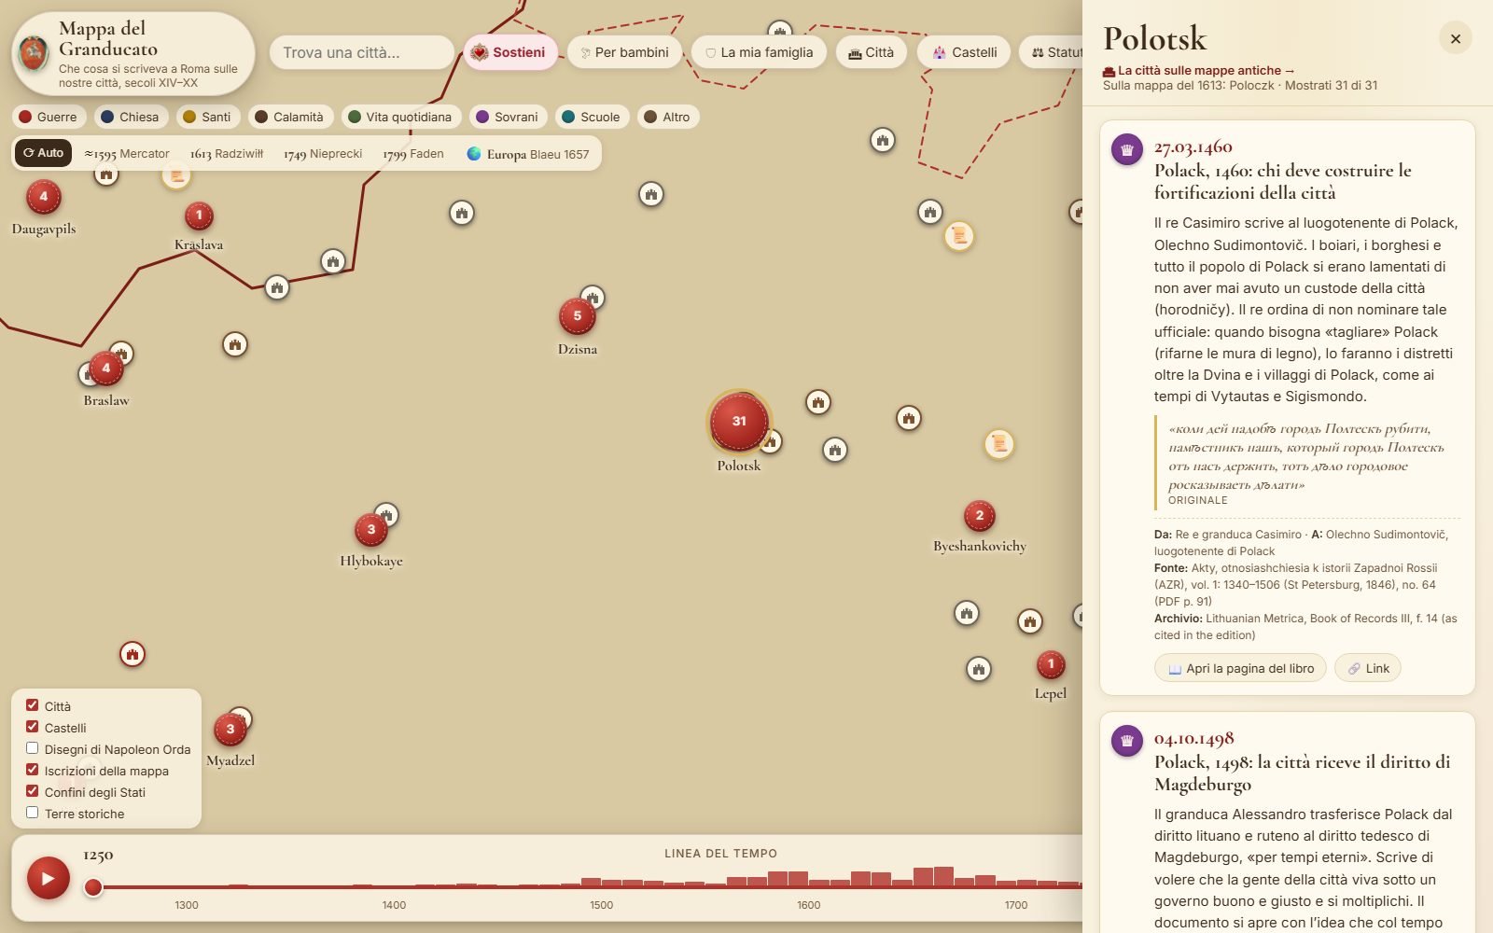
Task: Toggle the Castelli layer checkbox
Action: (33, 727)
